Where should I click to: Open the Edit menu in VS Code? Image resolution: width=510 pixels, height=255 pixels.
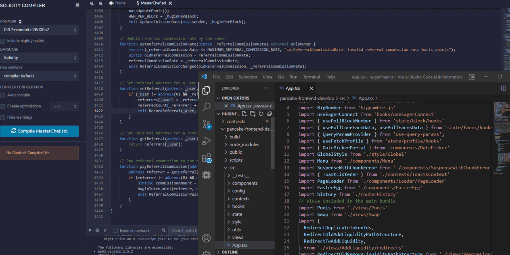click(x=229, y=77)
